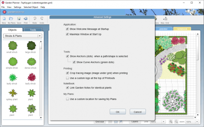Select the simple shrub object
This screenshot has height=127, width=204.
pyautogui.click(x=13, y=61)
